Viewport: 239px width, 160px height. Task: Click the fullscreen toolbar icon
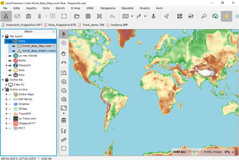pyautogui.click(x=64, y=16)
